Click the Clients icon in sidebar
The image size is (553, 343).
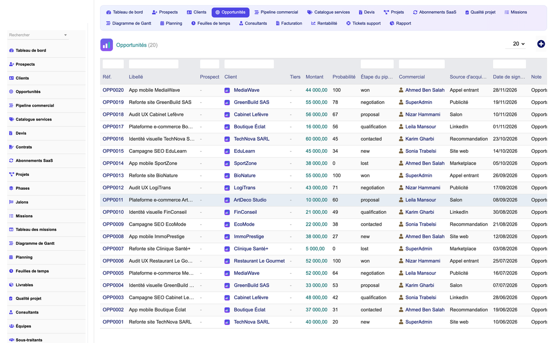12,78
